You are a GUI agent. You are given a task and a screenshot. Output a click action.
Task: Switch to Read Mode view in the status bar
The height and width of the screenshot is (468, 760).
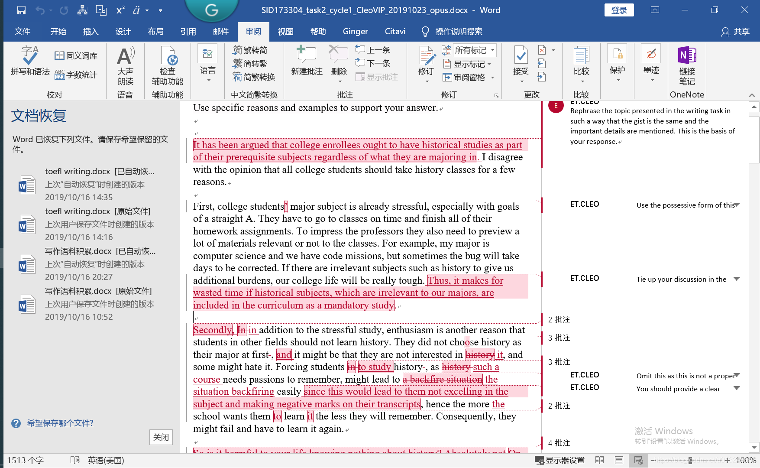[599, 460]
